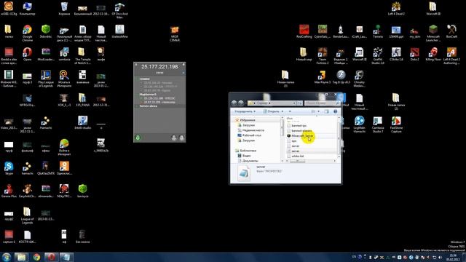
Task: Select Библиотеки in Explorer navigation pane
Action: (x=245, y=151)
